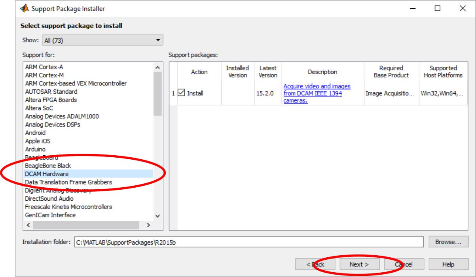Screen dimensions: 476x277
Task: Select Arduino from the support list
Action: tap(35, 149)
